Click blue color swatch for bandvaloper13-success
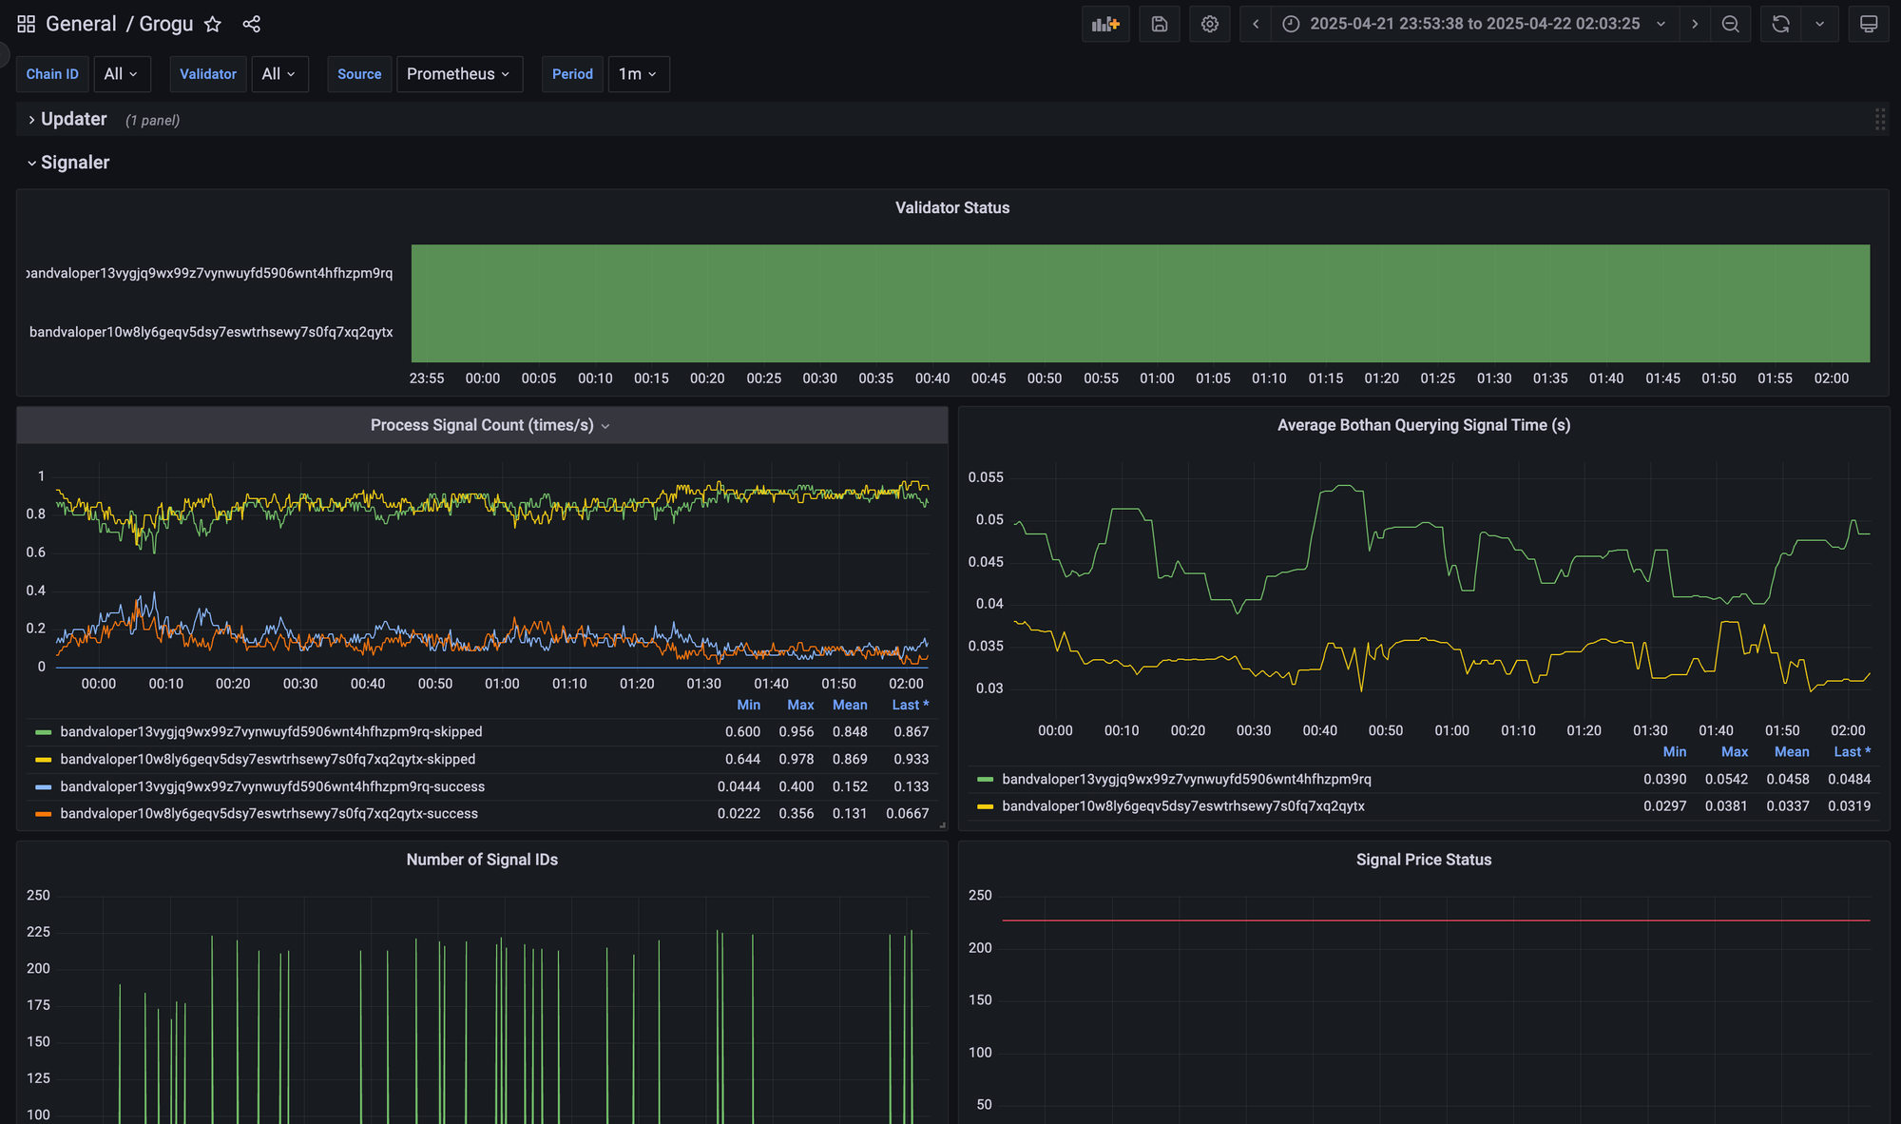1901x1124 pixels. [x=43, y=786]
